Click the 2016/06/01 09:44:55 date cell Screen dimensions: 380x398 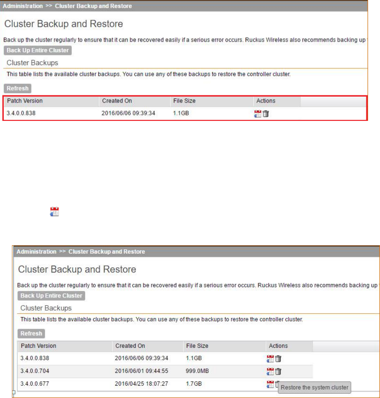(142, 371)
